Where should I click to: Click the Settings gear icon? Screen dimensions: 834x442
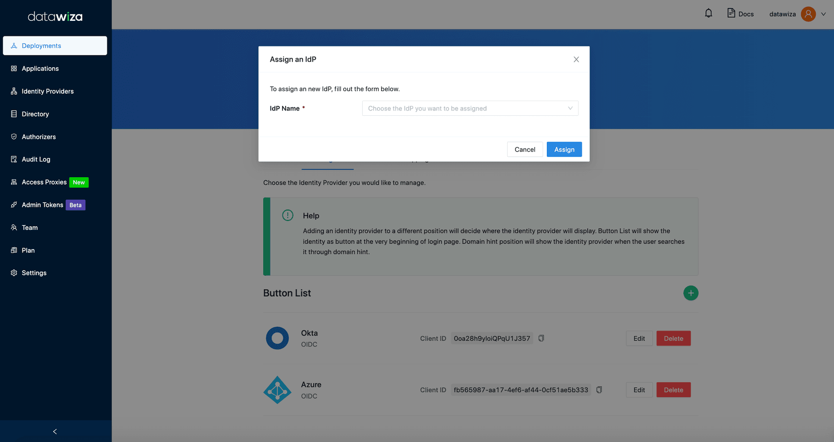pyautogui.click(x=14, y=273)
